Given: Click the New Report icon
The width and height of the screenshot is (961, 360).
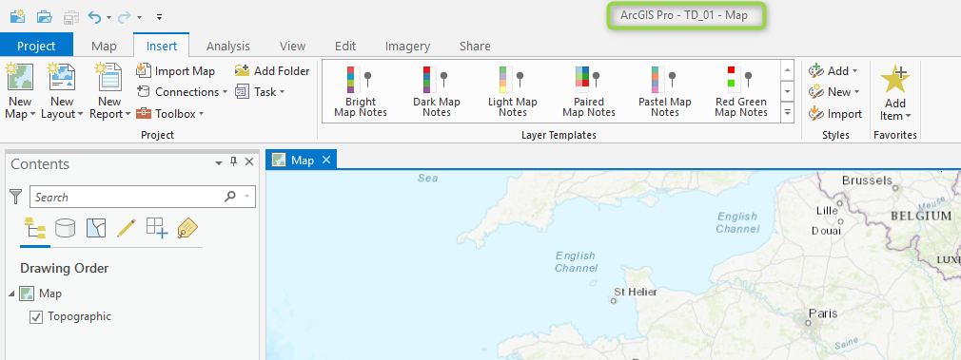Looking at the screenshot, I should [x=109, y=77].
